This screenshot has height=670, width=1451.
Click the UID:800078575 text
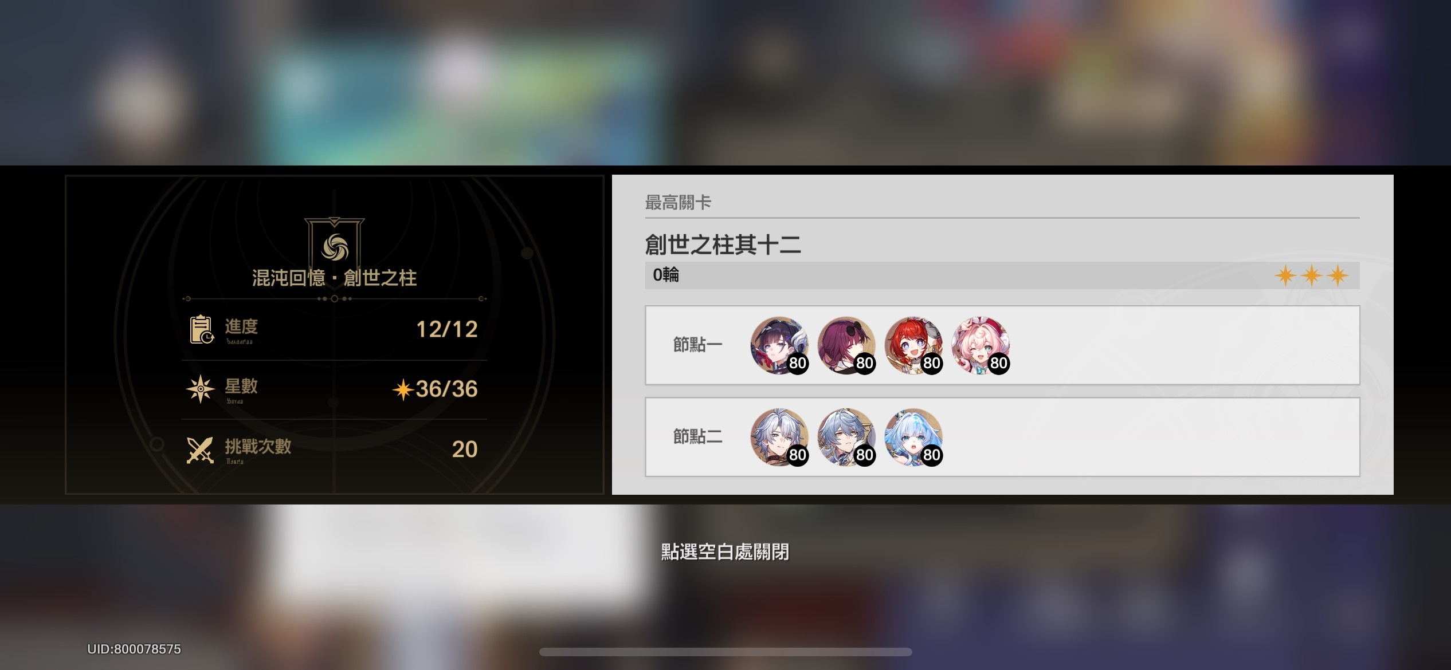(134, 649)
